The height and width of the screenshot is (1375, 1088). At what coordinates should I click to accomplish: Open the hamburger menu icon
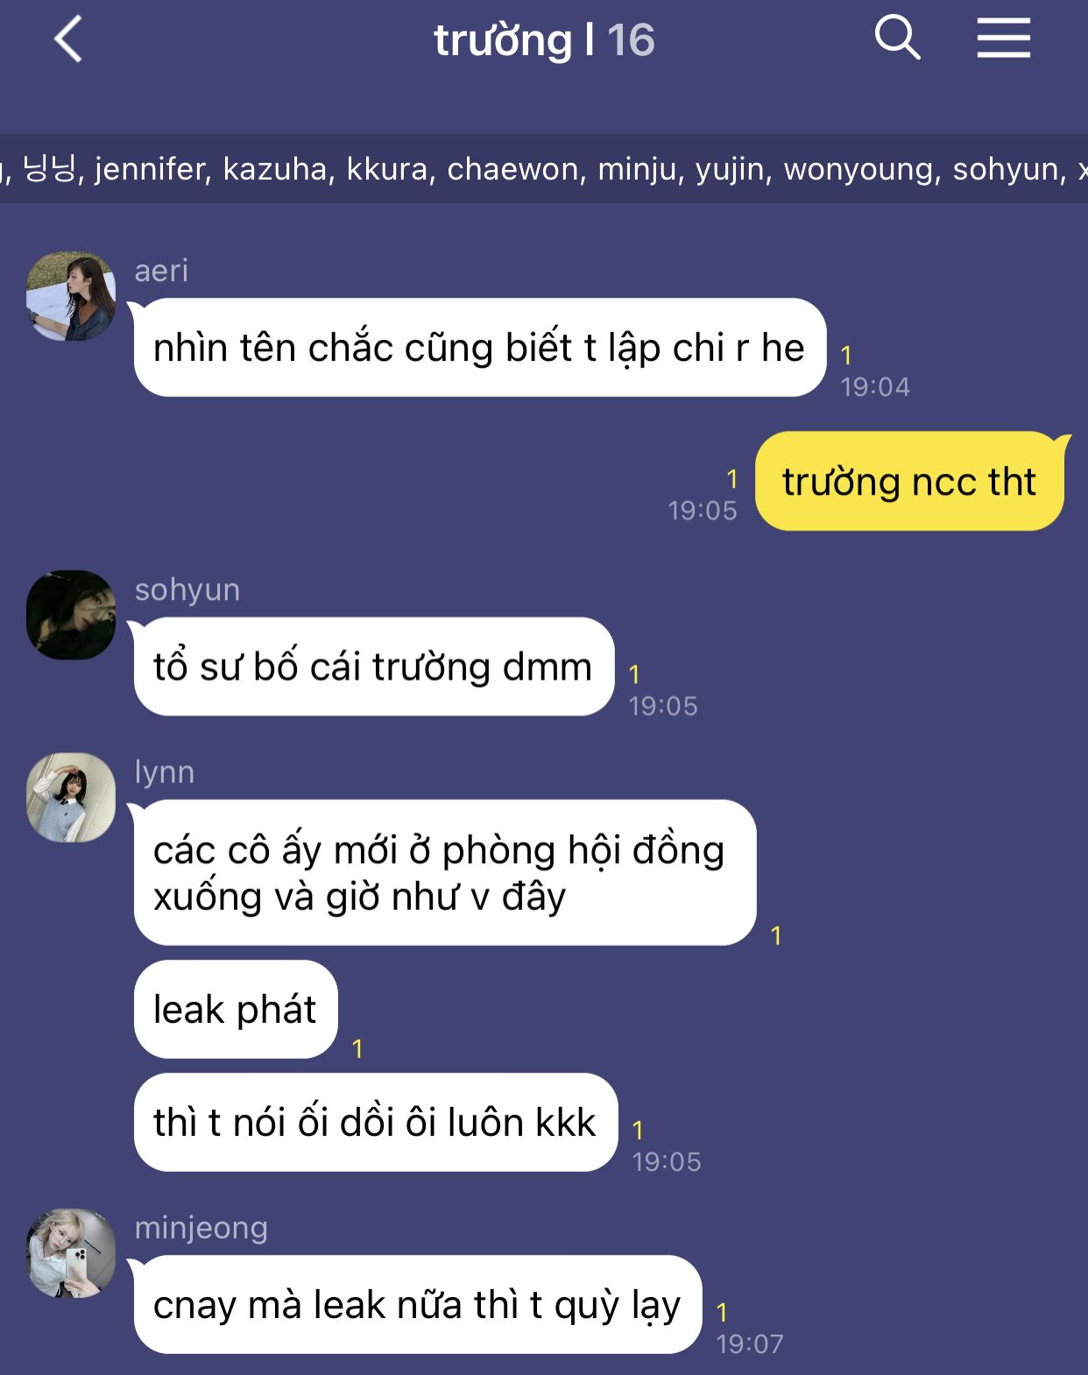click(x=1004, y=39)
